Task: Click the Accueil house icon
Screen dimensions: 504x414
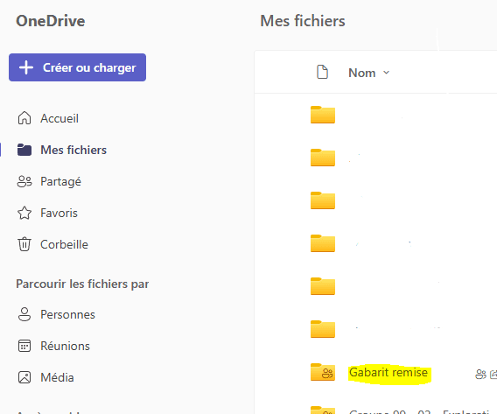Action: click(24, 118)
